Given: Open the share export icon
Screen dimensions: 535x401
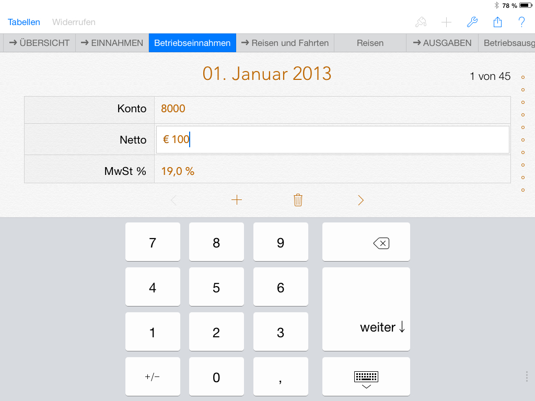Looking at the screenshot, I should click(497, 22).
